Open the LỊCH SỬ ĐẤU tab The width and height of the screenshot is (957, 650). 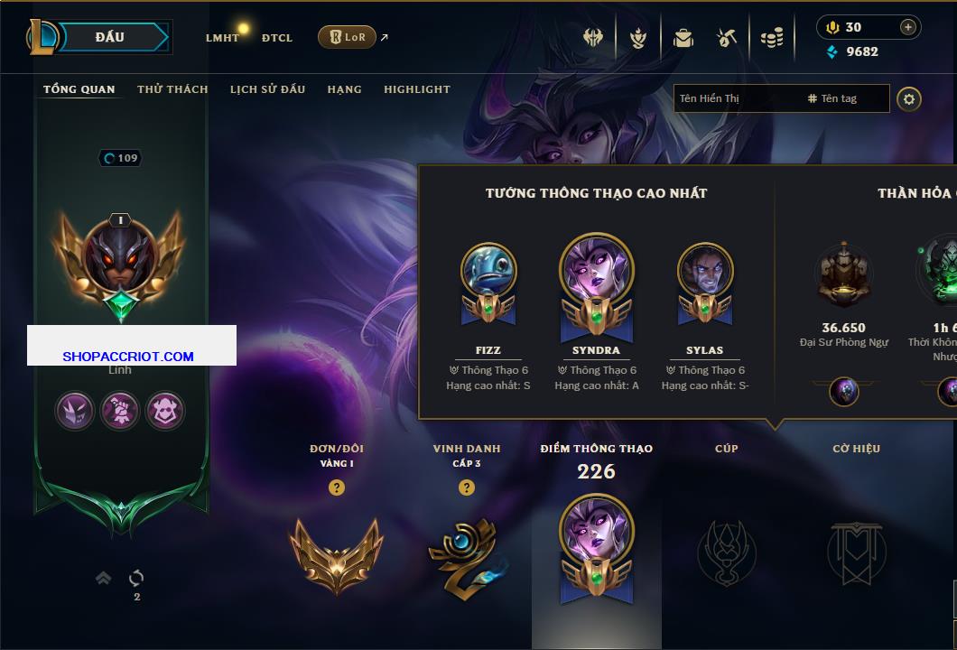tap(267, 89)
